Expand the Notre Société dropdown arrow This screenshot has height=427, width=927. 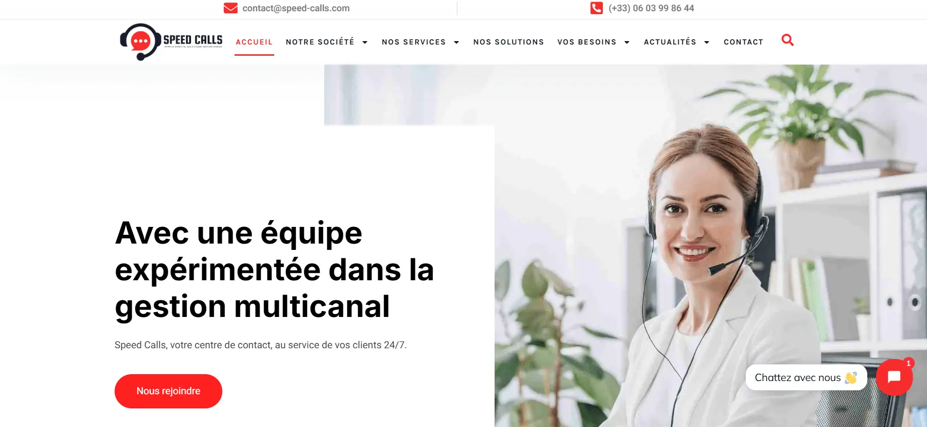coord(365,43)
